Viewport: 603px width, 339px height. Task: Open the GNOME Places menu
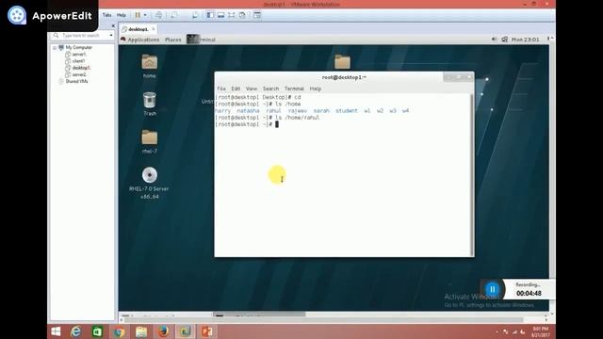[x=173, y=40]
